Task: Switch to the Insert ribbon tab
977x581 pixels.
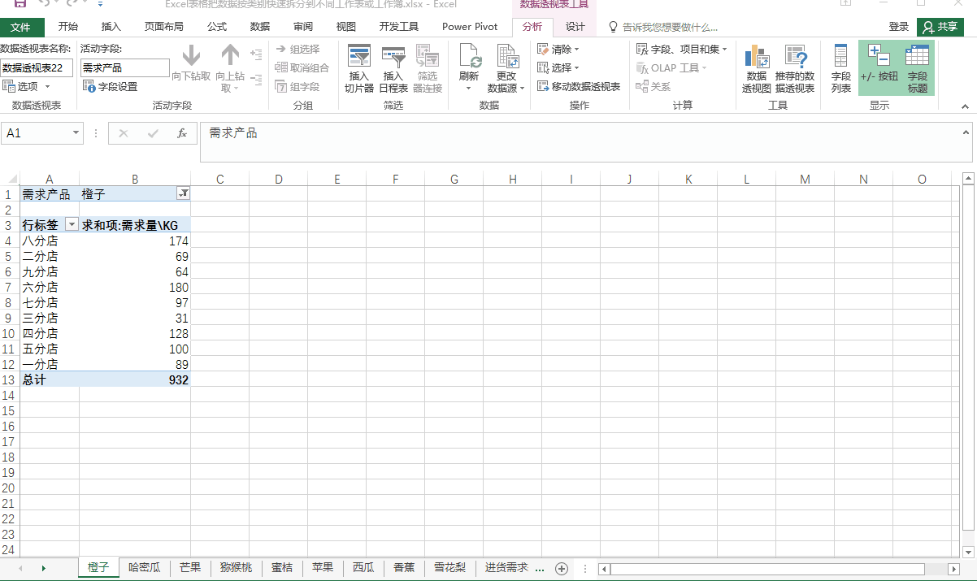Action: tap(111, 27)
